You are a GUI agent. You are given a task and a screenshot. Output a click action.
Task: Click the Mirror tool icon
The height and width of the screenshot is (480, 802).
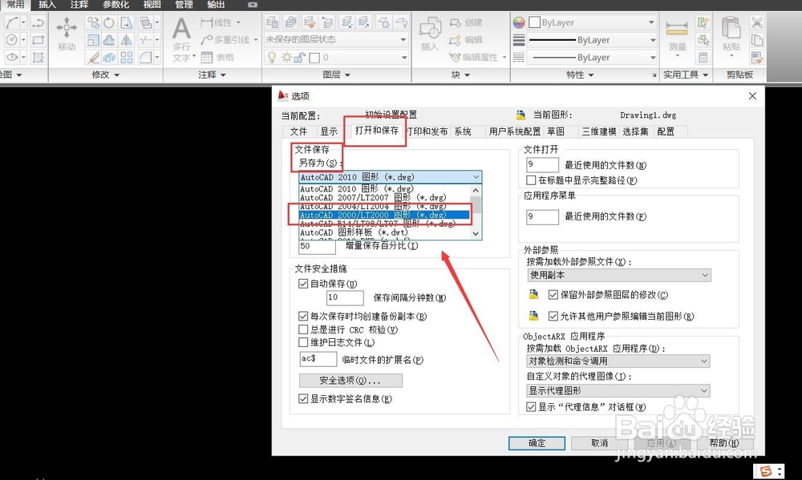[x=127, y=40]
